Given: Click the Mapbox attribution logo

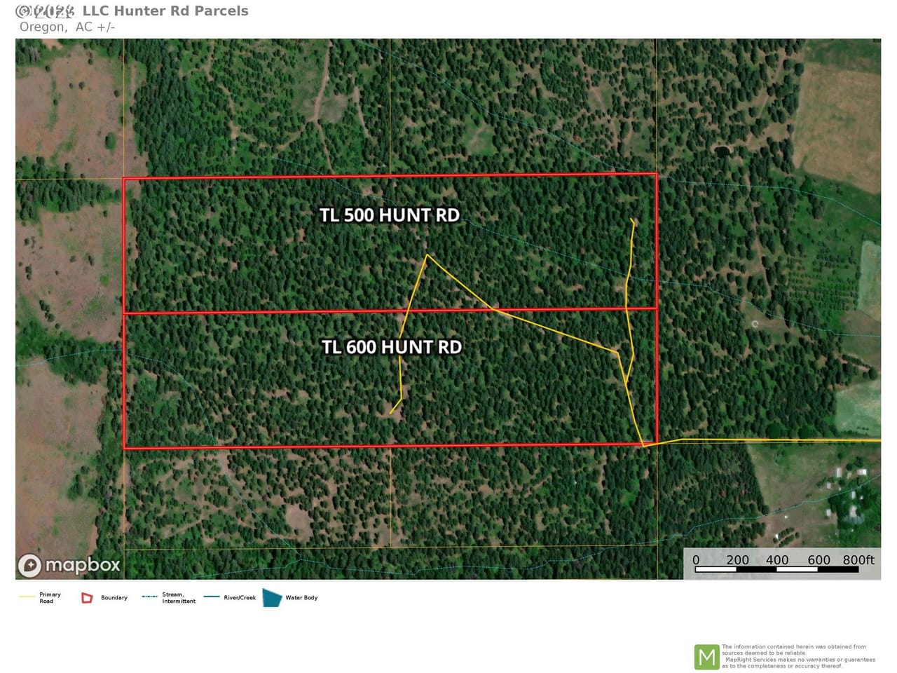Looking at the screenshot, I should point(68,565).
